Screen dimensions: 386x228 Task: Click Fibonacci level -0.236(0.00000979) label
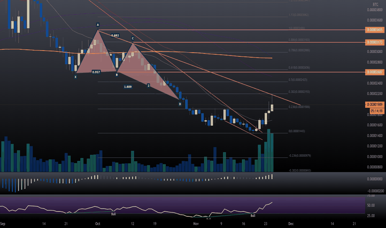coord(300,155)
